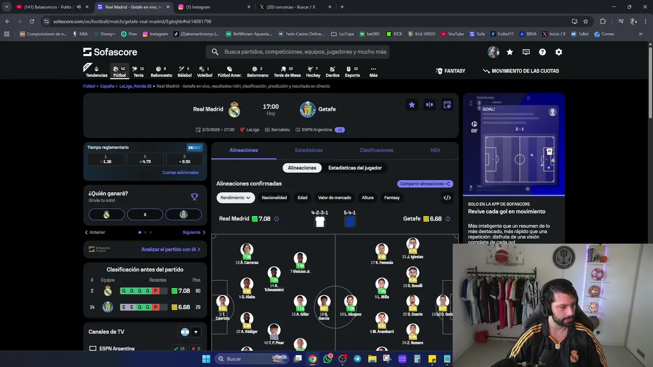Viewport: 653px width, 367px height.
Task: Open the FANTASY section
Action: 450,71
